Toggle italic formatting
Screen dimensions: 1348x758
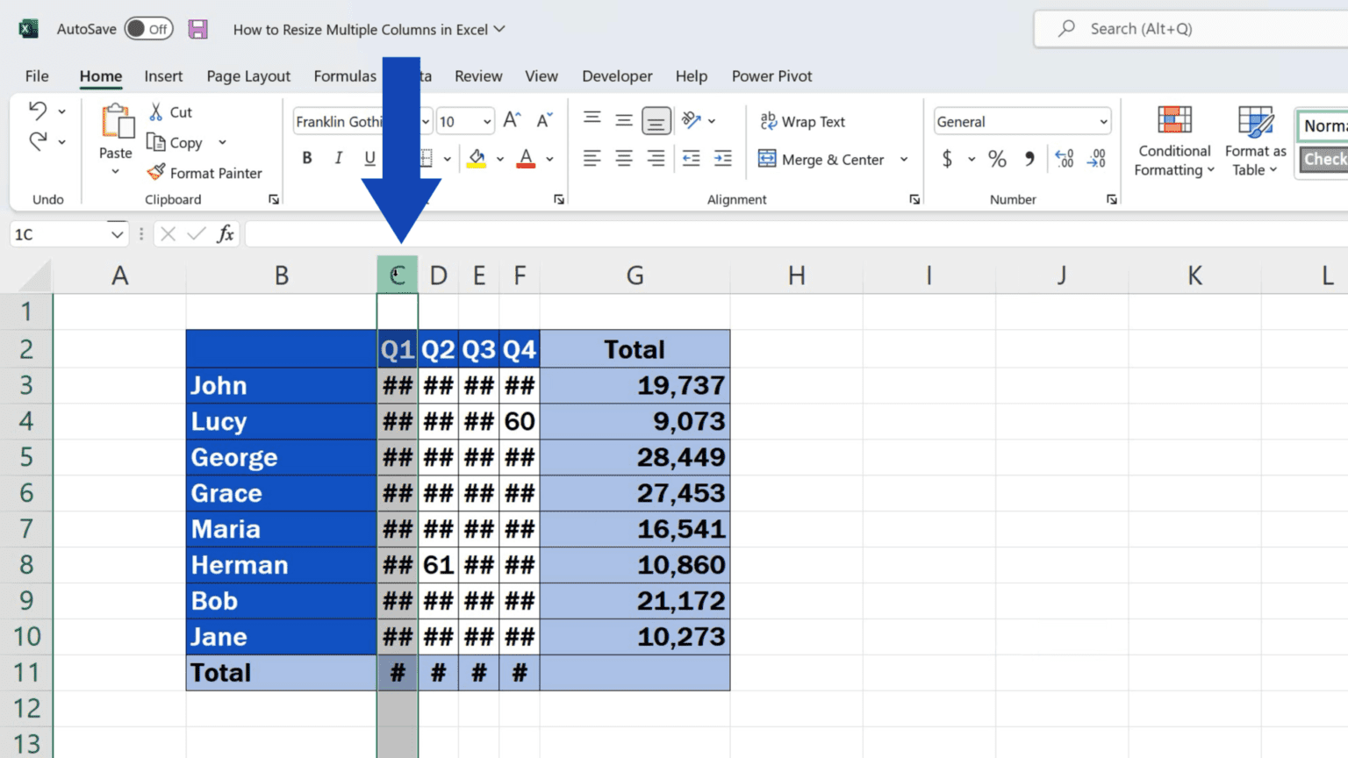[338, 158]
